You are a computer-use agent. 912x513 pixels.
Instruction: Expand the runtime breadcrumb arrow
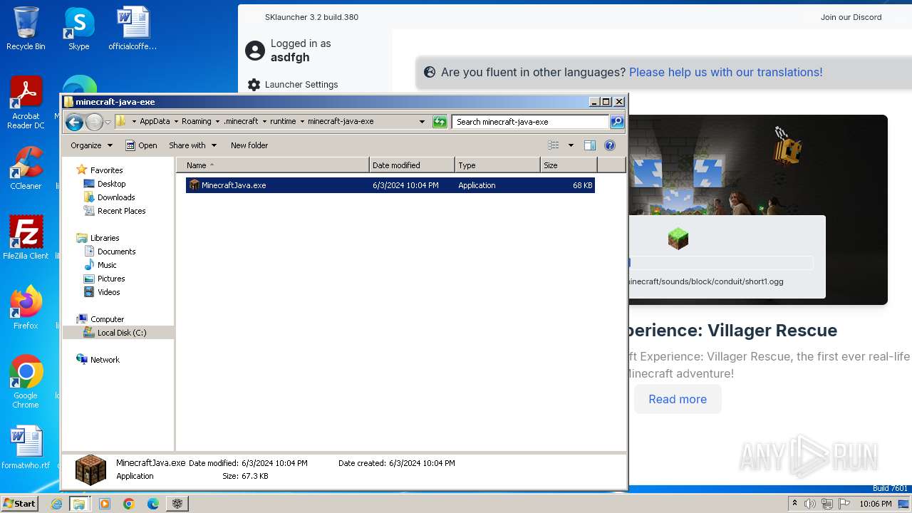pos(302,122)
